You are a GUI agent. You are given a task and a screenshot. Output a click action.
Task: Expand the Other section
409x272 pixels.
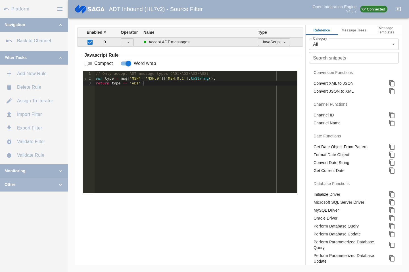point(34,185)
